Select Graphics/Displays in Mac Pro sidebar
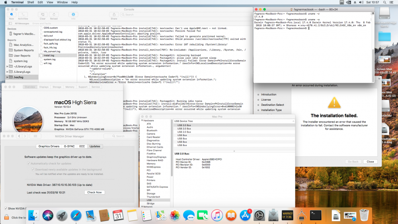Image resolution: width=398 pixels, height=224 pixels. click(x=156, y=157)
